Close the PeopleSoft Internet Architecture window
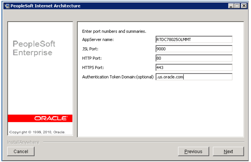Image resolution: width=251 pixels, height=162 pixels. [x=244, y=6]
